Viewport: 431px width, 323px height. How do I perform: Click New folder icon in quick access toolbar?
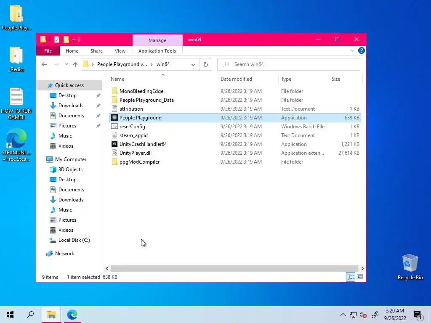(x=66, y=40)
